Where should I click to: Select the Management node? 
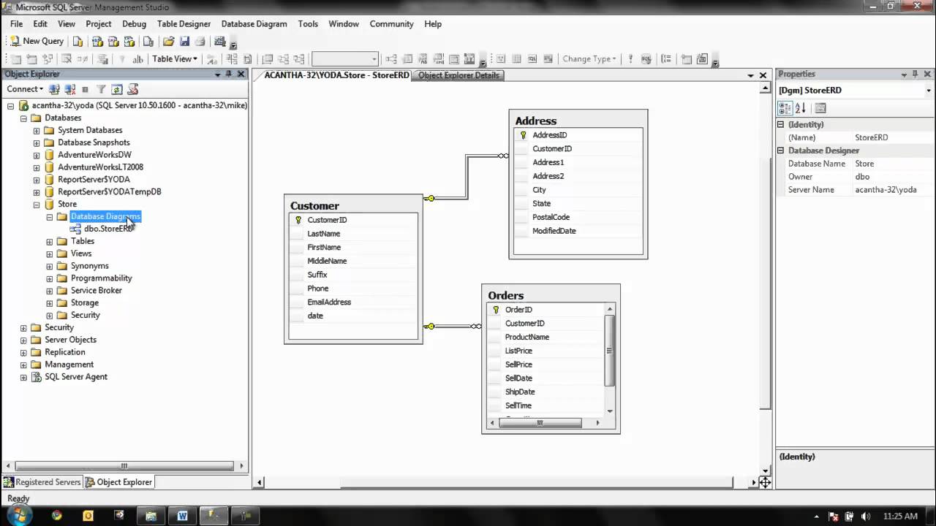click(69, 364)
